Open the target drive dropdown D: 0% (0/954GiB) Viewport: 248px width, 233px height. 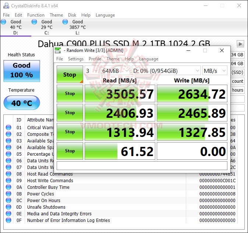(166, 71)
